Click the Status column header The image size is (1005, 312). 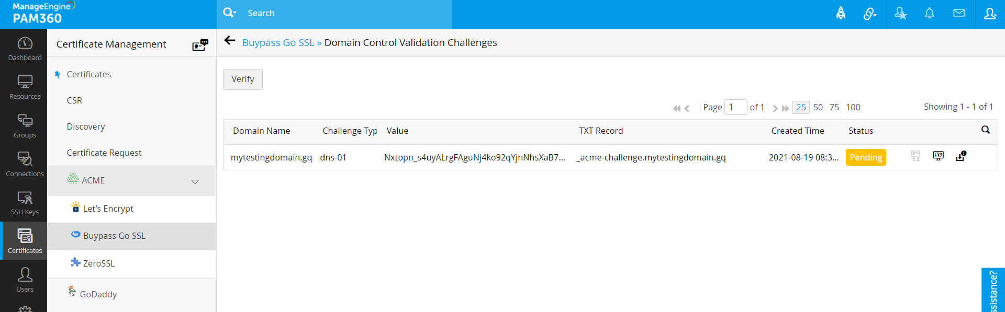(x=861, y=131)
